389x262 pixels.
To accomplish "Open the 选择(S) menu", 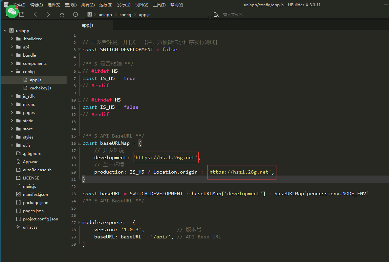I will pyautogui.click(x=54, y=5).
